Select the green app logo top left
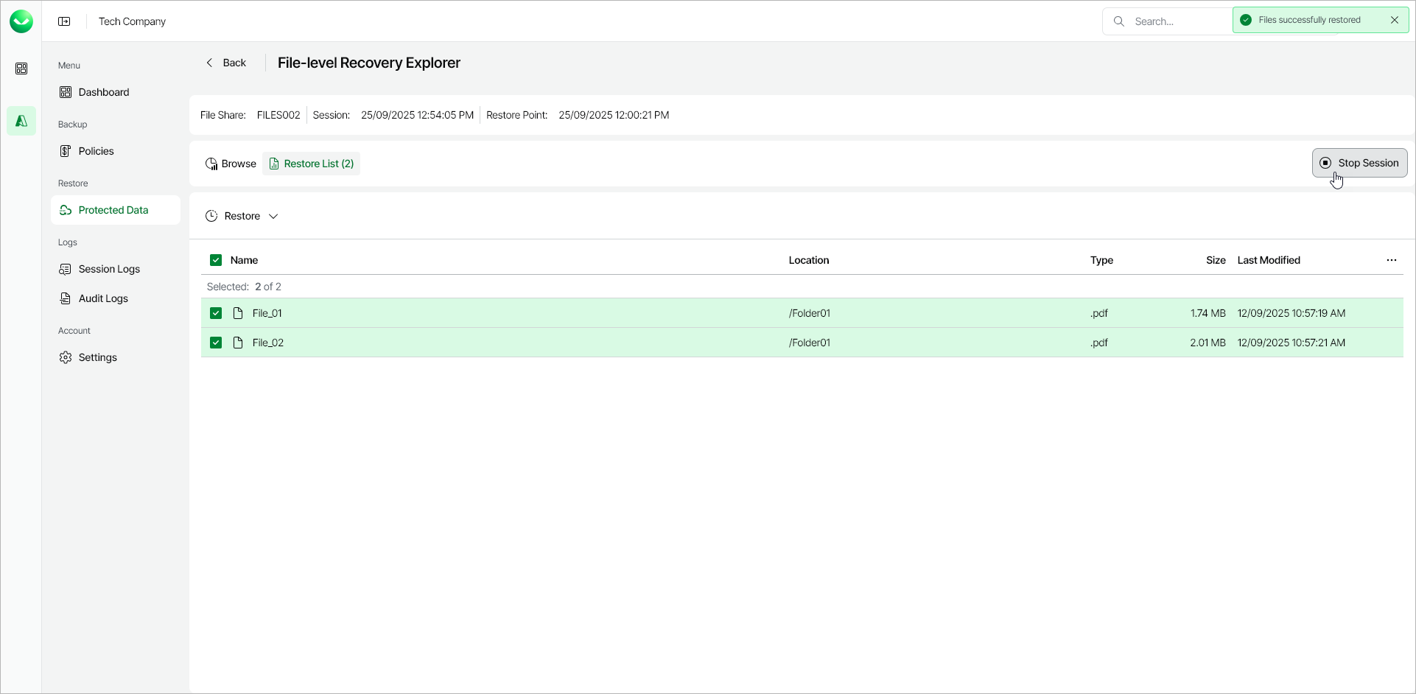 coord(21,21)
